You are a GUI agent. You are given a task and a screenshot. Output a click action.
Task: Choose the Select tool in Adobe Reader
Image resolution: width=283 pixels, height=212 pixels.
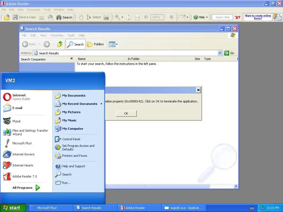pyautogui.click(x=93, y=17)
